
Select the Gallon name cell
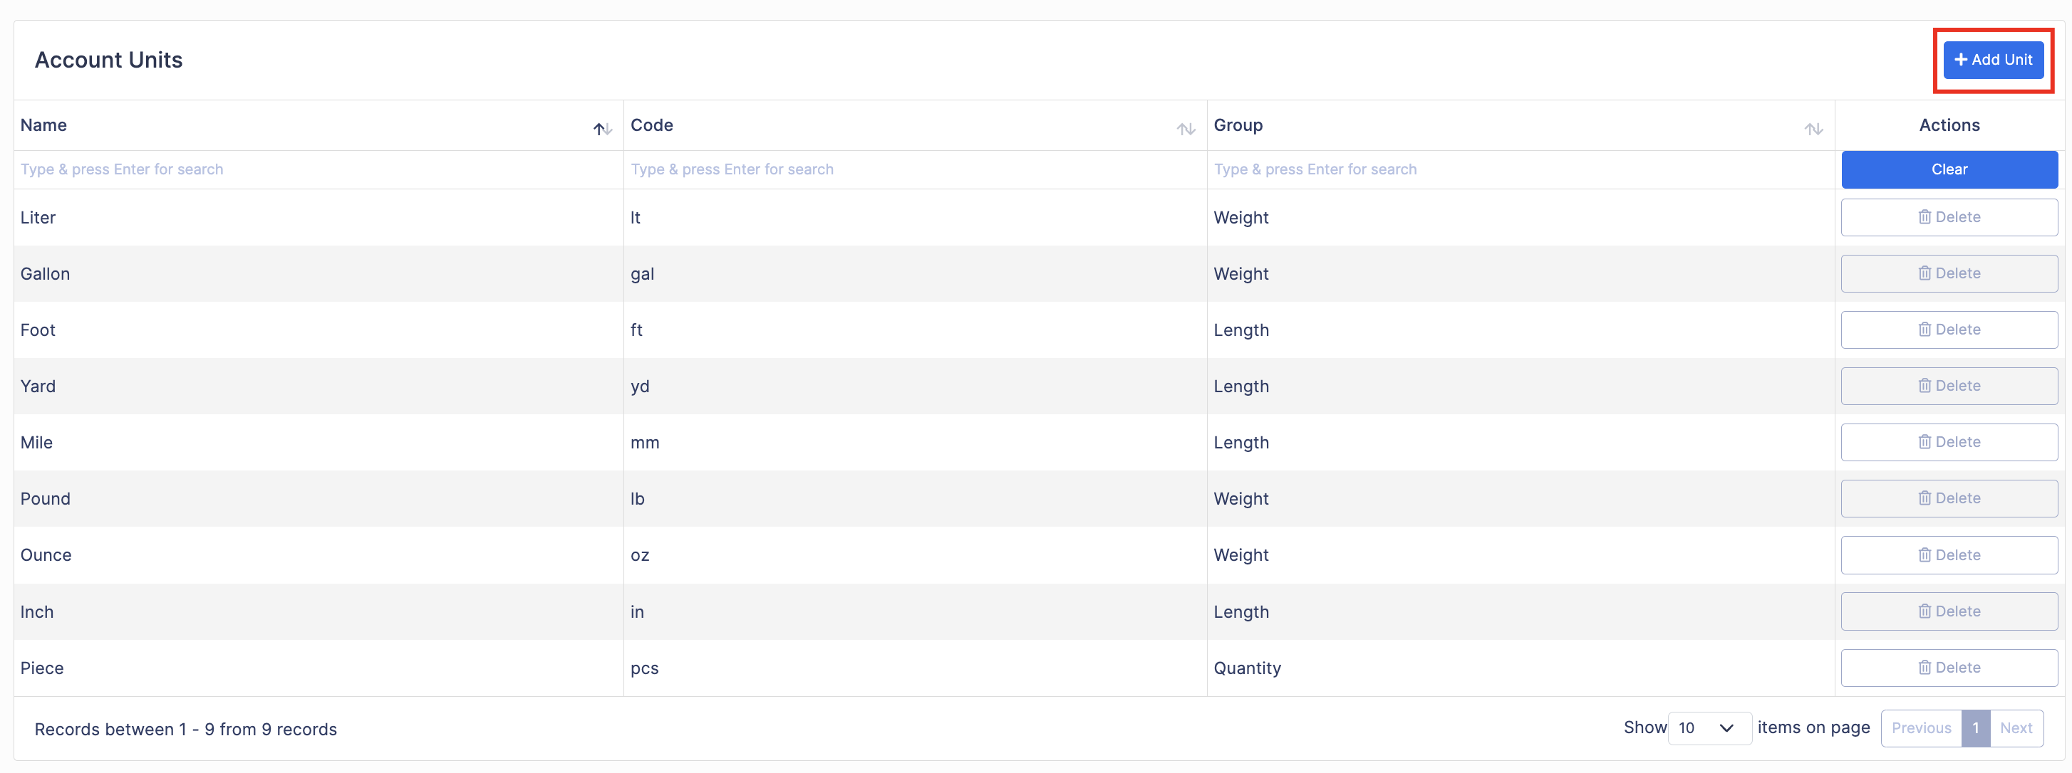[318, 274]
